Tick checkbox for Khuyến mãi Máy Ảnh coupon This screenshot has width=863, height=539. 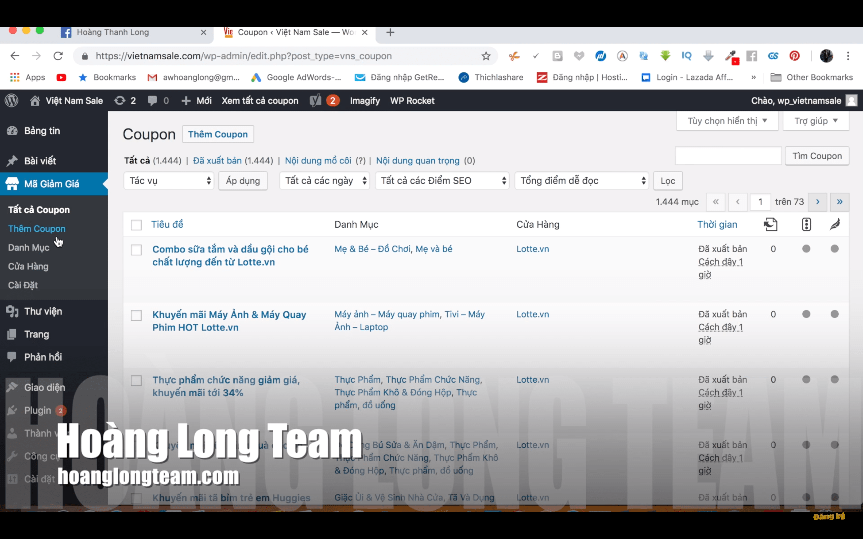(x=136, y=315)
